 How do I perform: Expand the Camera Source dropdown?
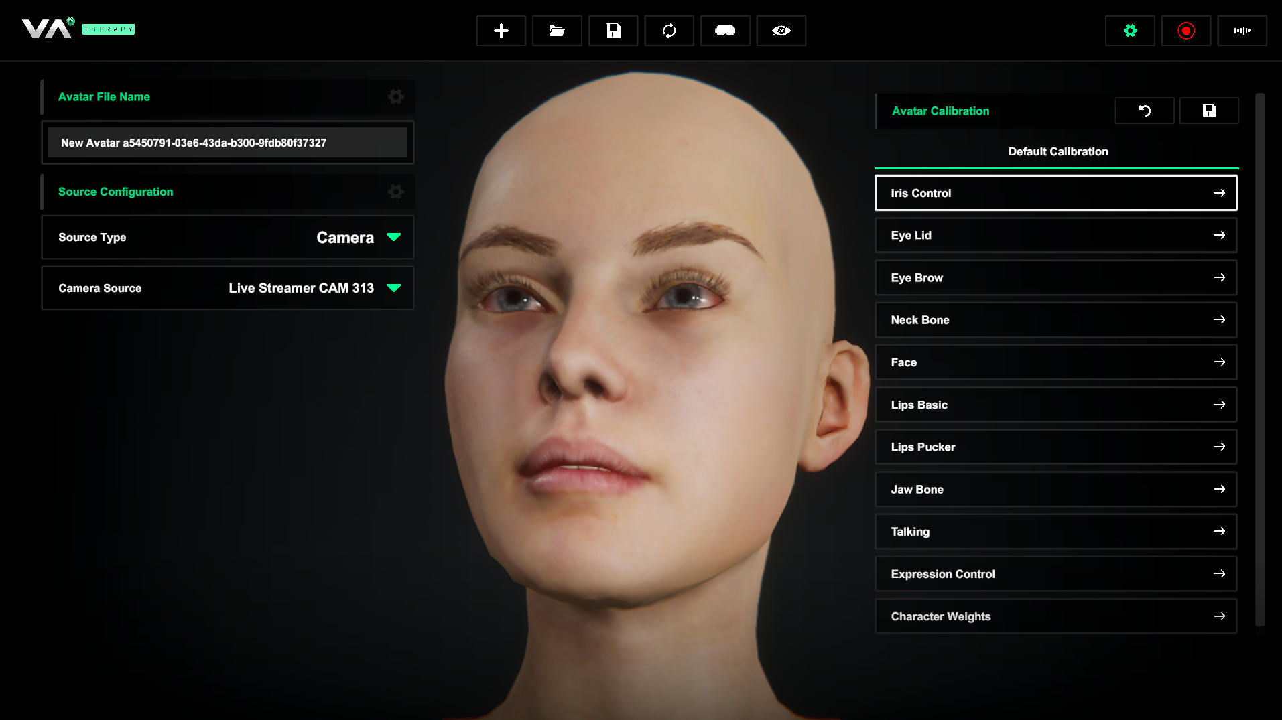393,288
